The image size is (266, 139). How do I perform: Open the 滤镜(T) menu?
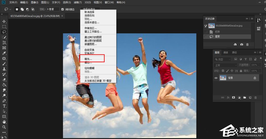click(x=78, y=2)
